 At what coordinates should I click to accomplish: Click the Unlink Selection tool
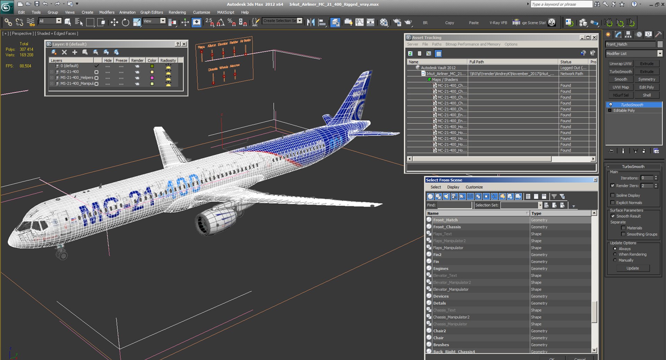(19, 23)
